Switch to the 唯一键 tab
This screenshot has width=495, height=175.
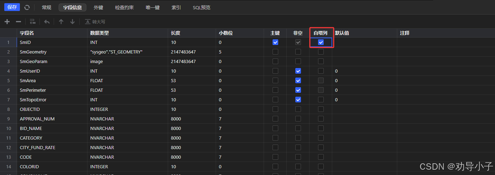153,7
